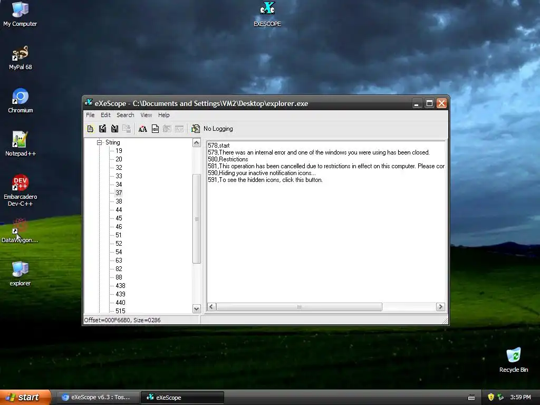Click the '581,This operation has been cancelled' line
540x405 pixels.
[x=326, y=166]
